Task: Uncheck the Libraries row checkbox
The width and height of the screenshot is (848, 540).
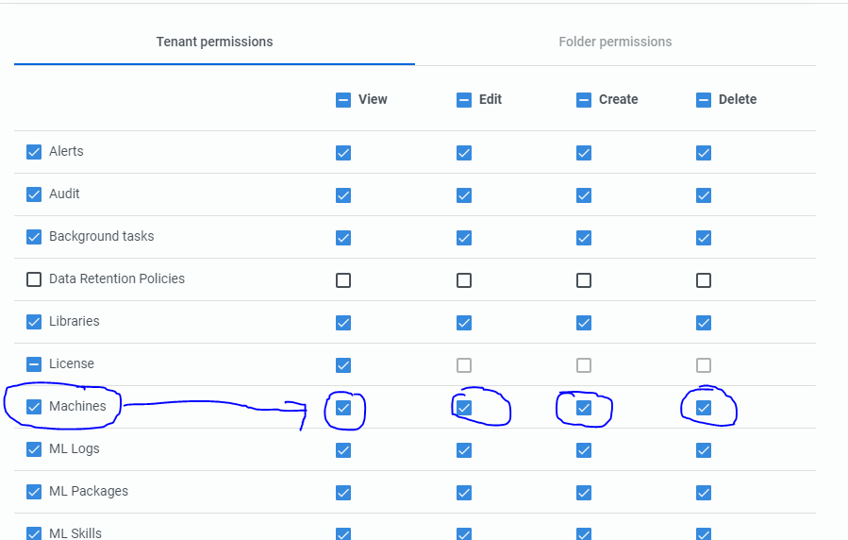Action: [x=34, y=322]
